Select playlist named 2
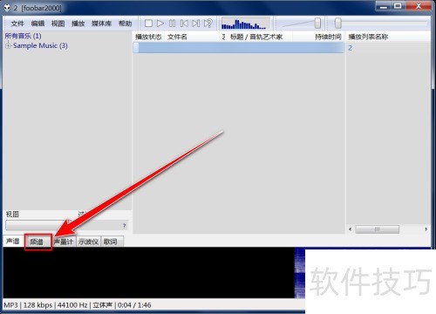Screen dimensions: 436x314 (351, 48)
